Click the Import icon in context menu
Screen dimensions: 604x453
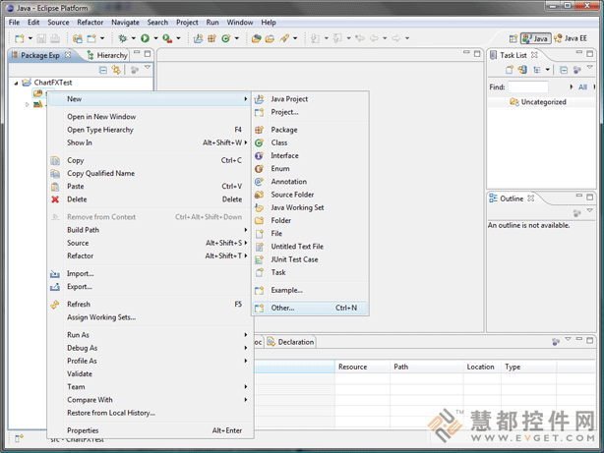[55, 274]
